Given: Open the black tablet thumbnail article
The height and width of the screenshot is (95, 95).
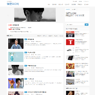Looking at the screenshot, I should pos(70,58).
